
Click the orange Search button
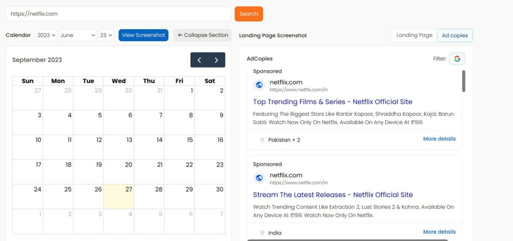[x=248, y=14]
